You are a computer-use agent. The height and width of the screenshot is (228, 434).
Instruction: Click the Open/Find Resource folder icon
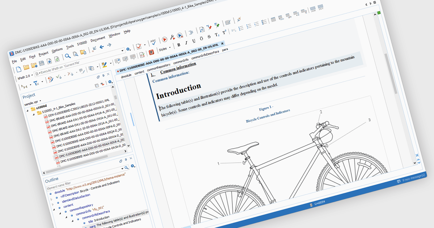83,52
